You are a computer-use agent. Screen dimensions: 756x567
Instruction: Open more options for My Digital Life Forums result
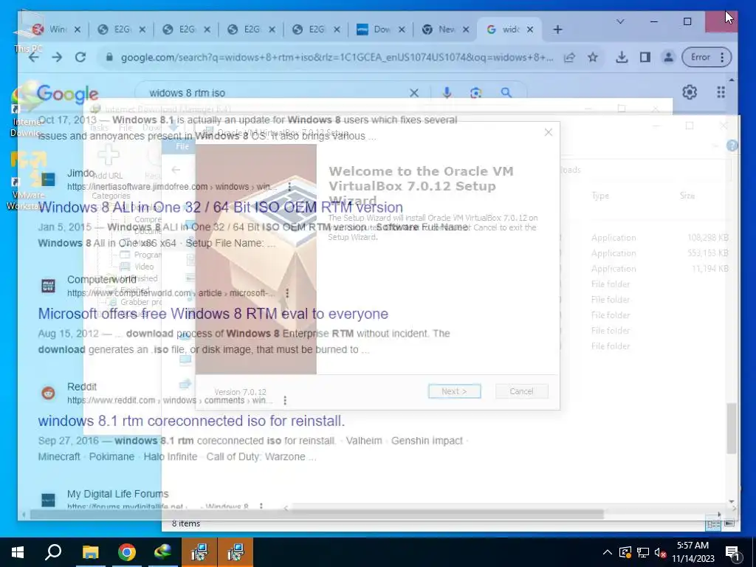[261, 506]
